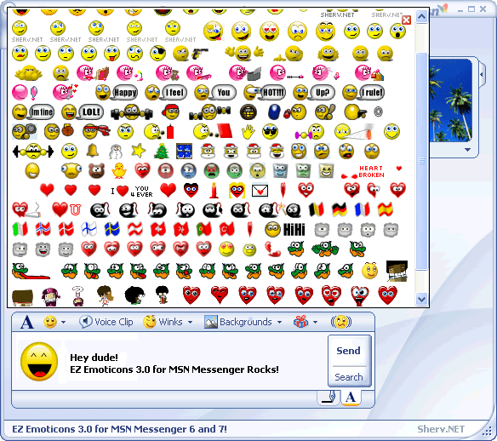This screenshot has height=441, width=497.
Task: Insert the Italian flag emoticon
Action: pyautogui.click(x=20, y=229)
